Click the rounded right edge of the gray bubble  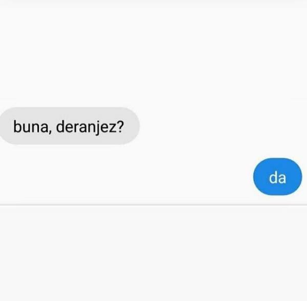pyautogui.click(x=136, y=126)
